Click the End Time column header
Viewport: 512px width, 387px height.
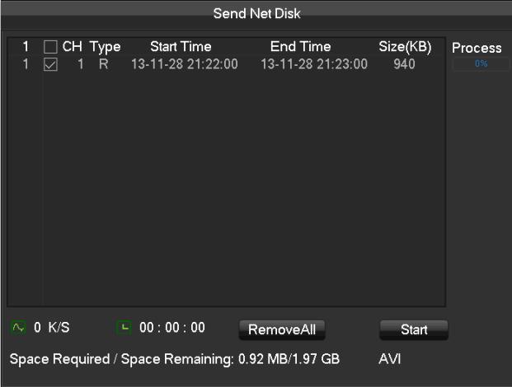(300, 47)
